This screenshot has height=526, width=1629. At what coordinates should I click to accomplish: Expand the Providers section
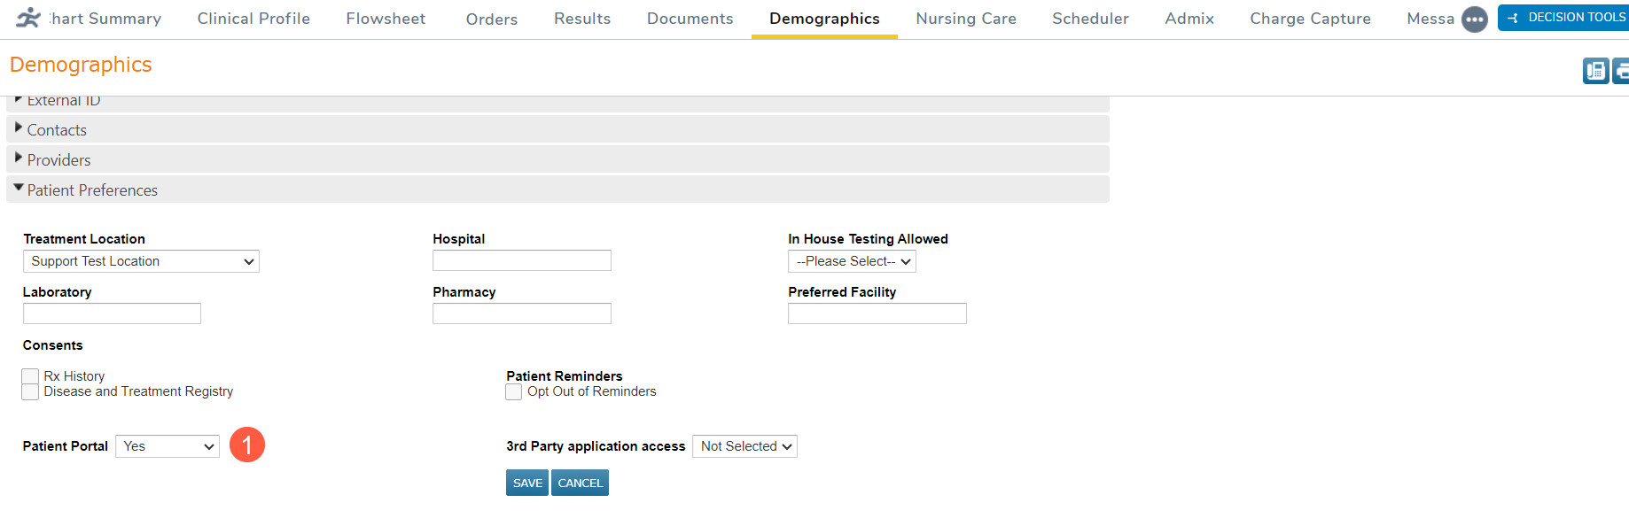(x=58, y=160)
